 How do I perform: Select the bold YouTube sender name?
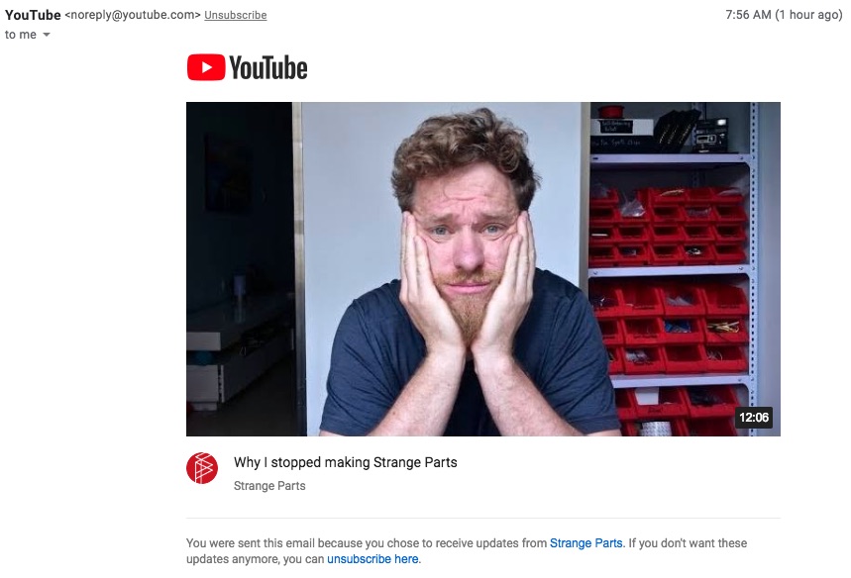33,15
